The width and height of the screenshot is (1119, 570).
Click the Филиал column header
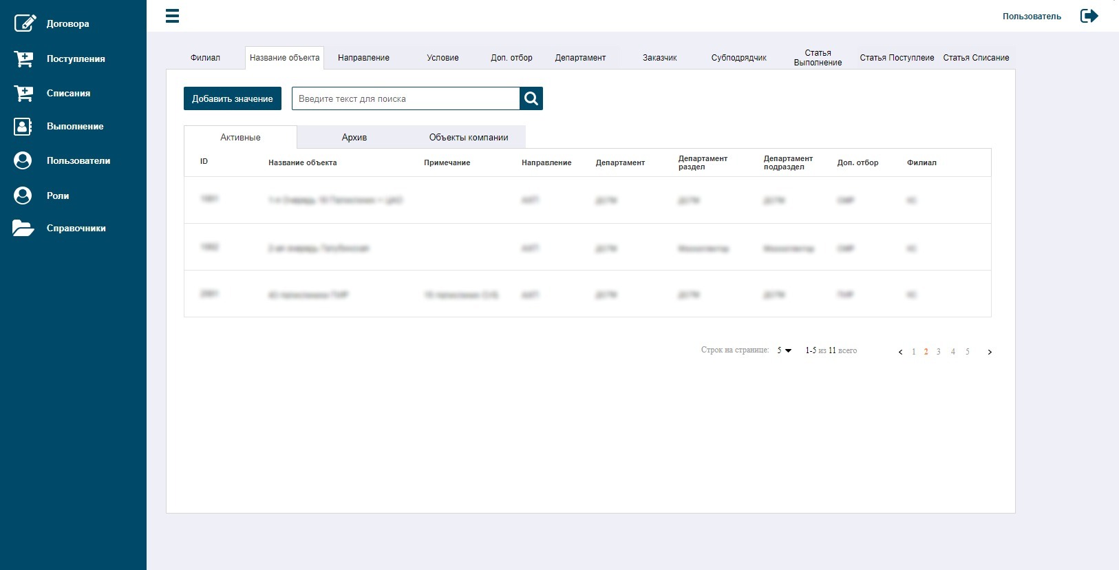click(921, 162)
